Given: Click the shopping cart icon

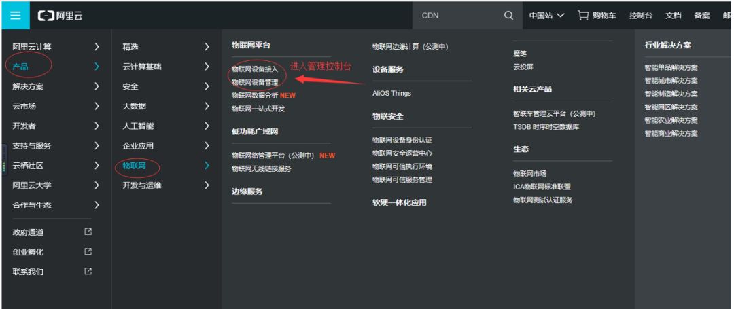Looking at the screenshot, I should click(583, 16).
